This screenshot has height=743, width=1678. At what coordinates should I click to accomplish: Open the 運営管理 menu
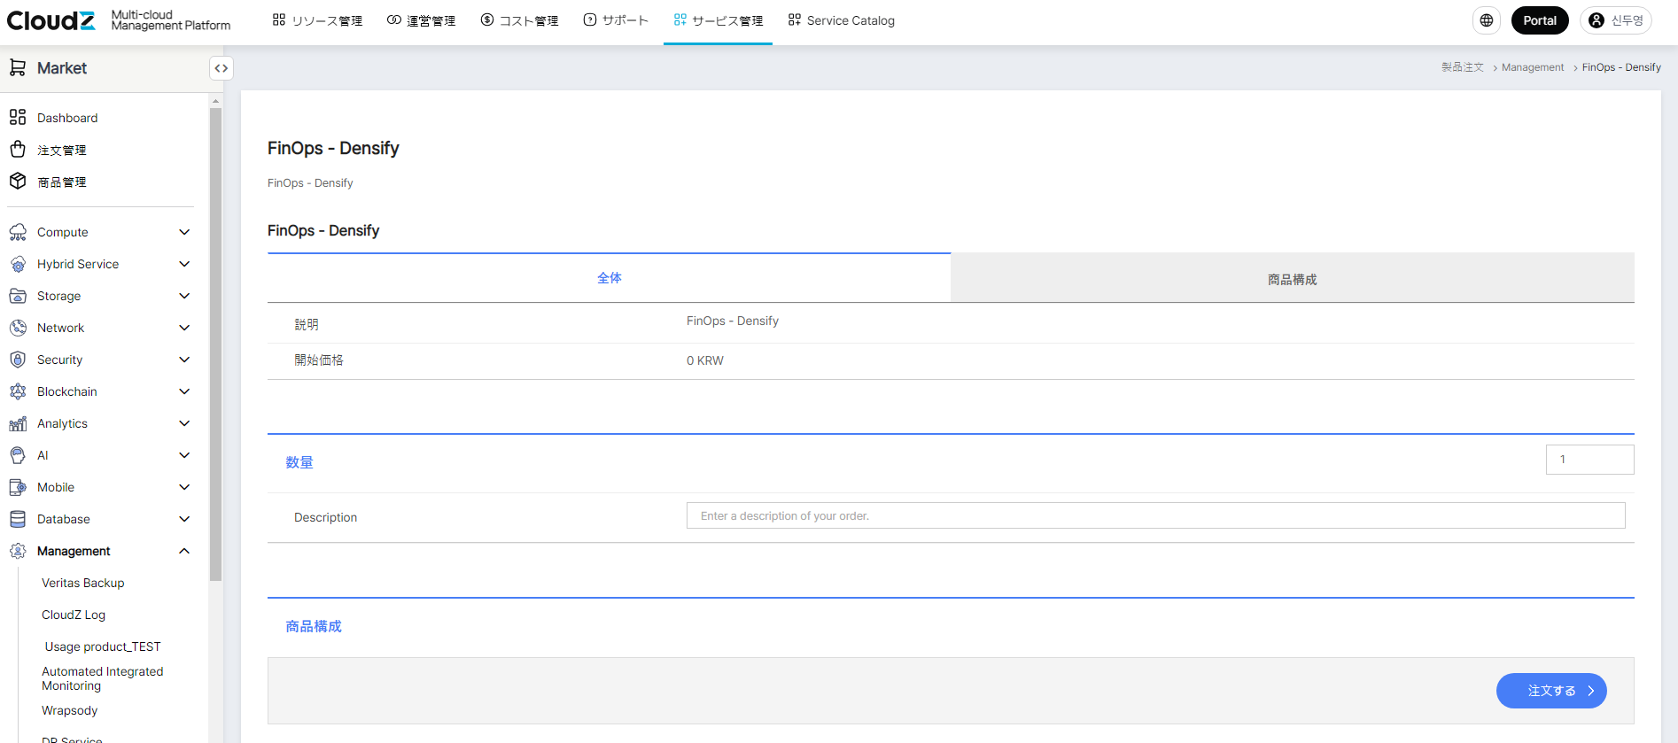point(421,20)
